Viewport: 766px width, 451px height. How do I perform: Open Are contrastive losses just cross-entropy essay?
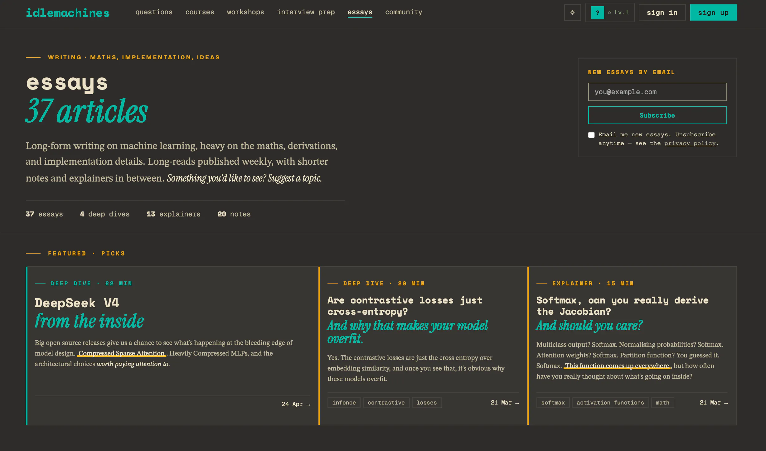tap(405, 306)
